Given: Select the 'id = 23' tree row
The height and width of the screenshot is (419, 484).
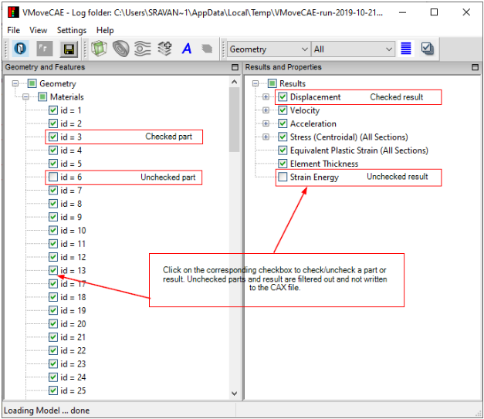Looking at the screenshot, I should click(x=73, y=363).
